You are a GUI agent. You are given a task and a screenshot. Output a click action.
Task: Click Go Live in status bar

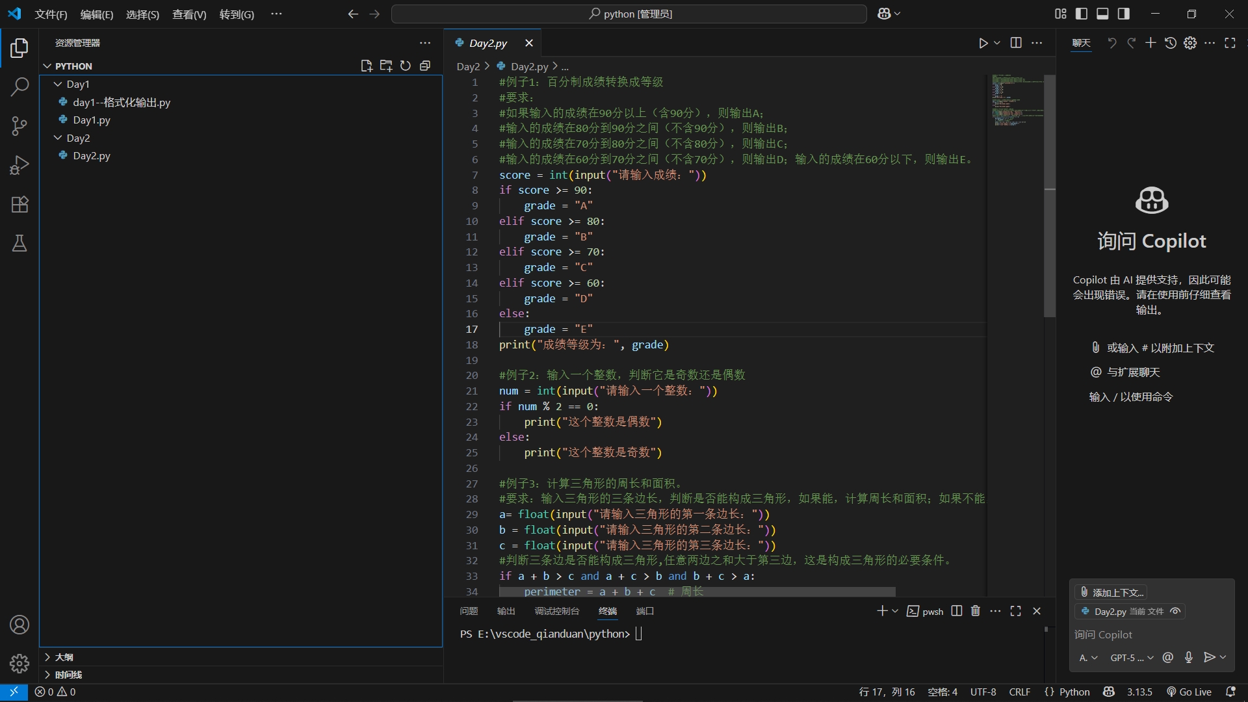pos(1189,692)
